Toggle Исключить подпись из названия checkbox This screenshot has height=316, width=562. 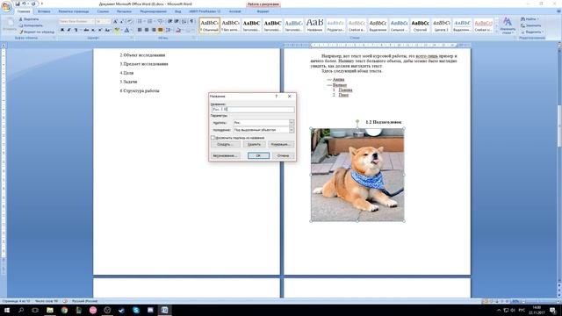click(x=213, y=138)
